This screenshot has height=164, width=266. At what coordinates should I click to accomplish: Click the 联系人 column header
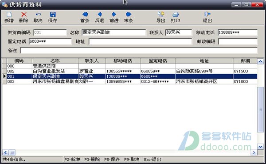pos(92,61)
